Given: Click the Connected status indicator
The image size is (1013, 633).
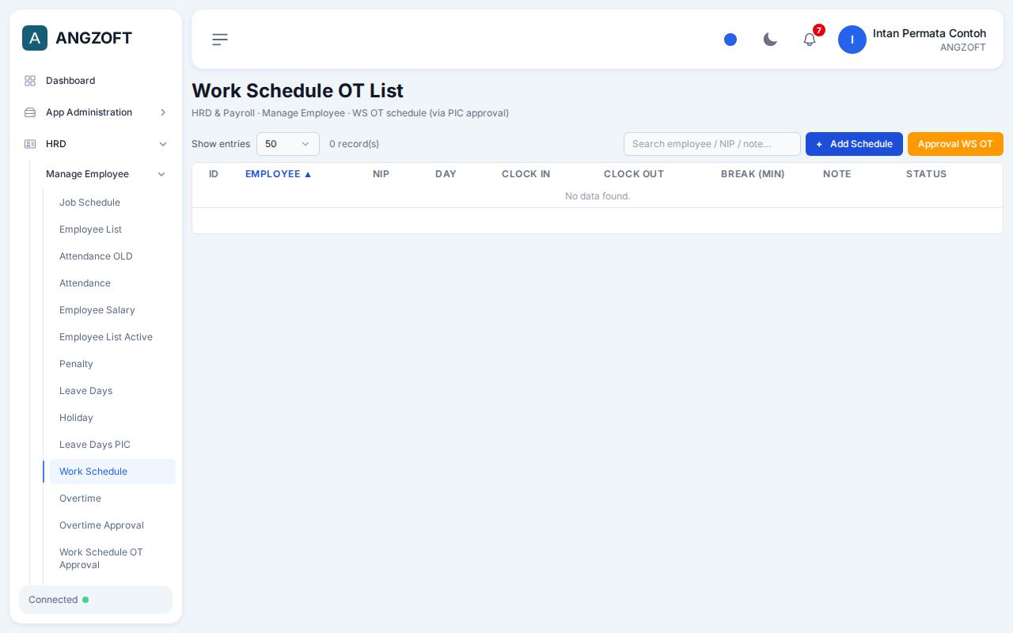Looking at the screenshot, I should point(96,600).
